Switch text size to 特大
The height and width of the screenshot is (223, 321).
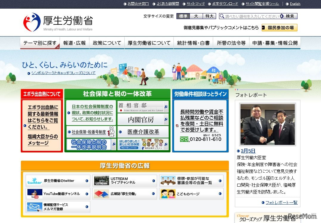(209, 16)
